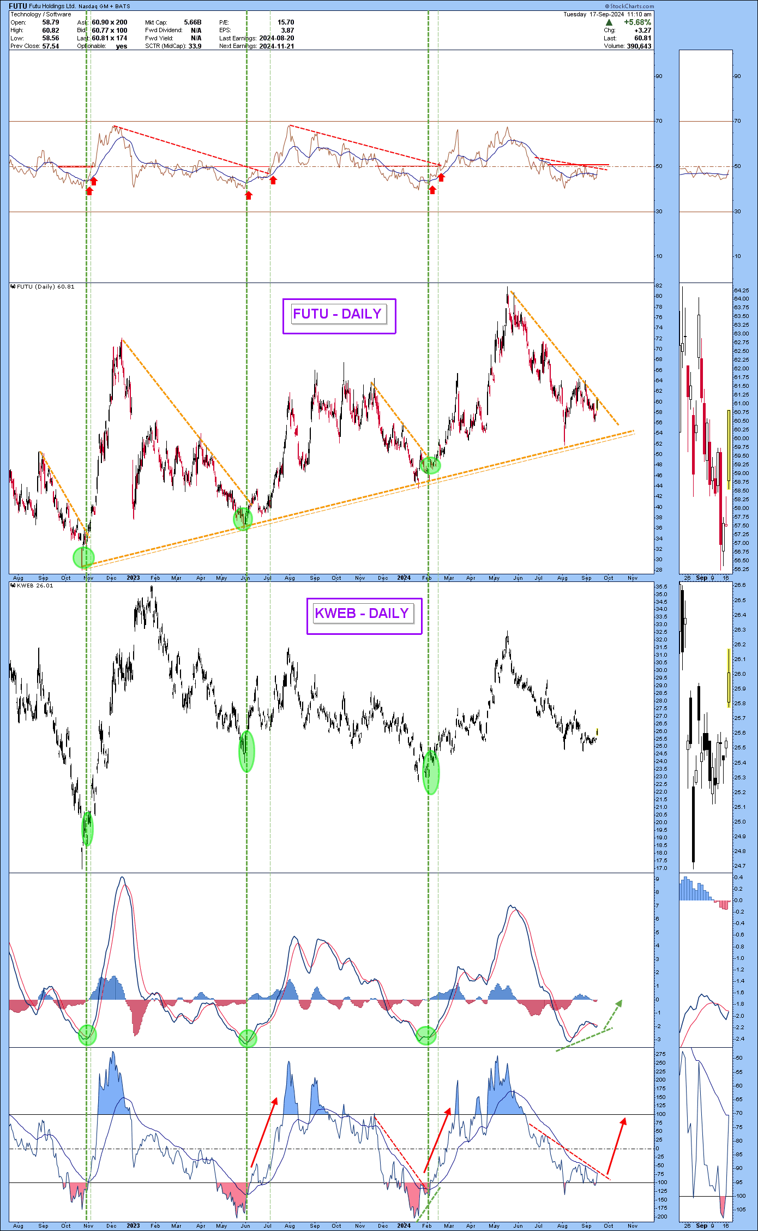The height and width of the screenshot is (1231, 758).
Task: Click the red up-arrow at CCI panel's right edge
Action: pos(616,1145)
